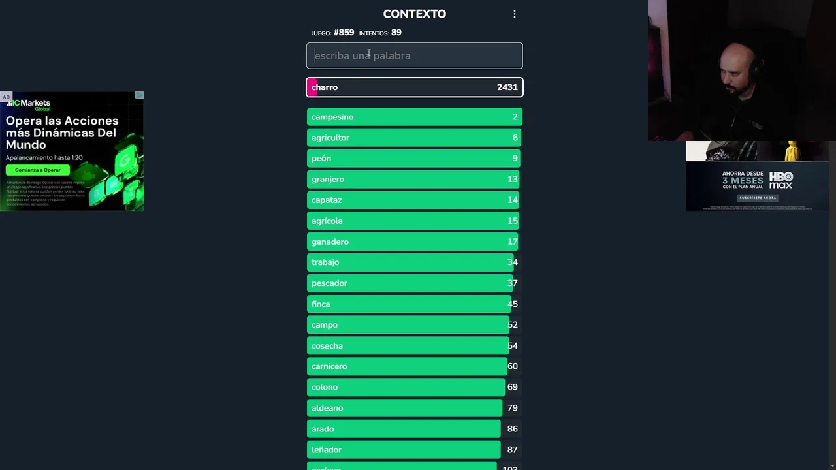This screenshot has width=836, height=470.
Task: Click the HBO Max logo
Action: pos(780,180)
